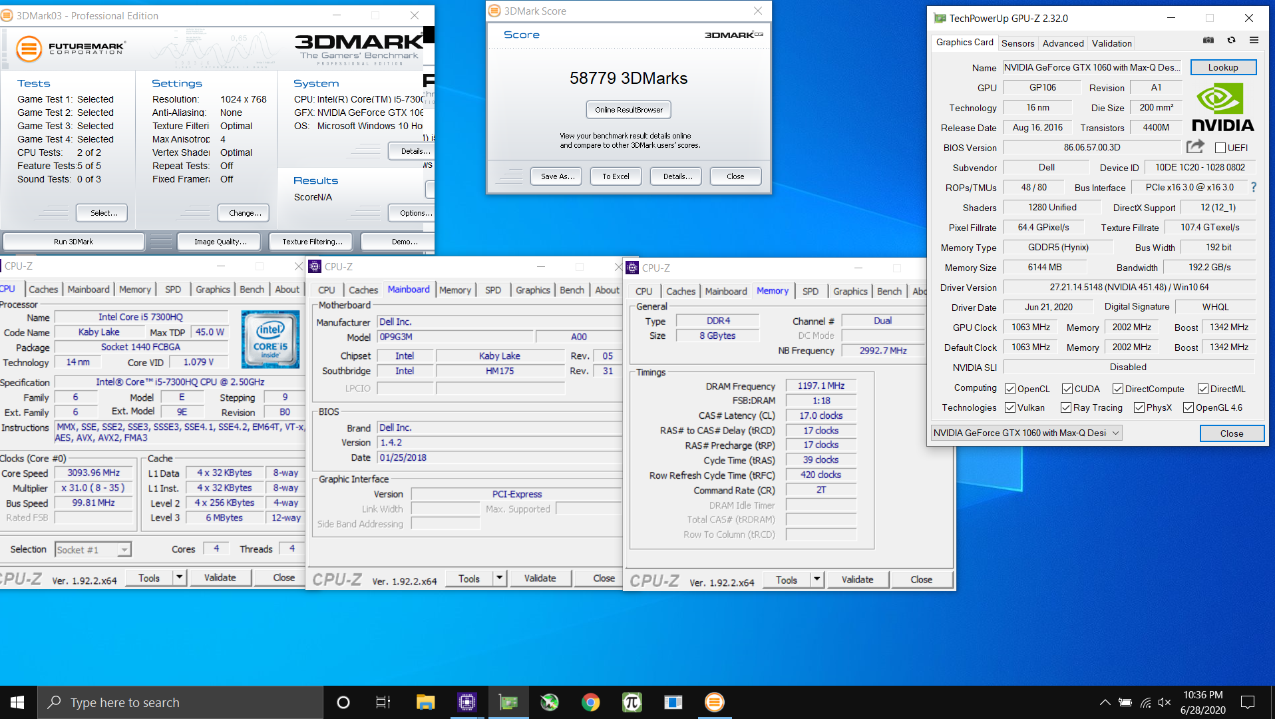Click the Intel Core i5 badge

pyautogui.click(x=270, y=340)
